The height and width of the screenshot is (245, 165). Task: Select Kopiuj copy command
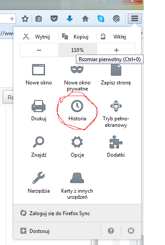click(75, 37)
